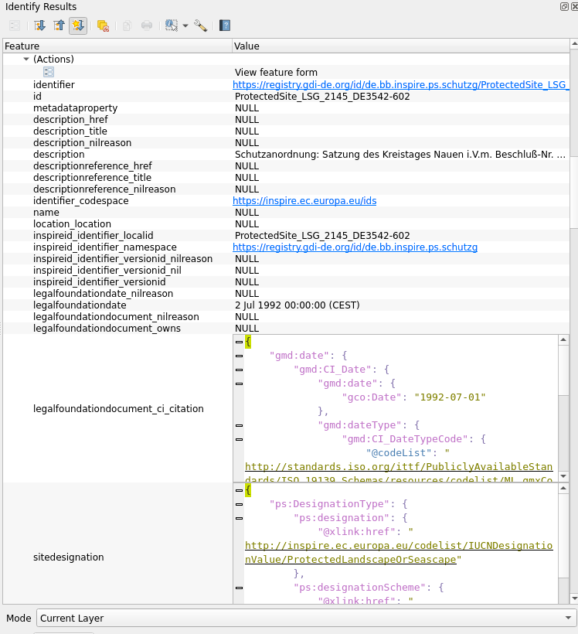Open the inspireid_identifier_namespace registry link
The height and width of the screenshot is (634, 578).
click(355, 247)
